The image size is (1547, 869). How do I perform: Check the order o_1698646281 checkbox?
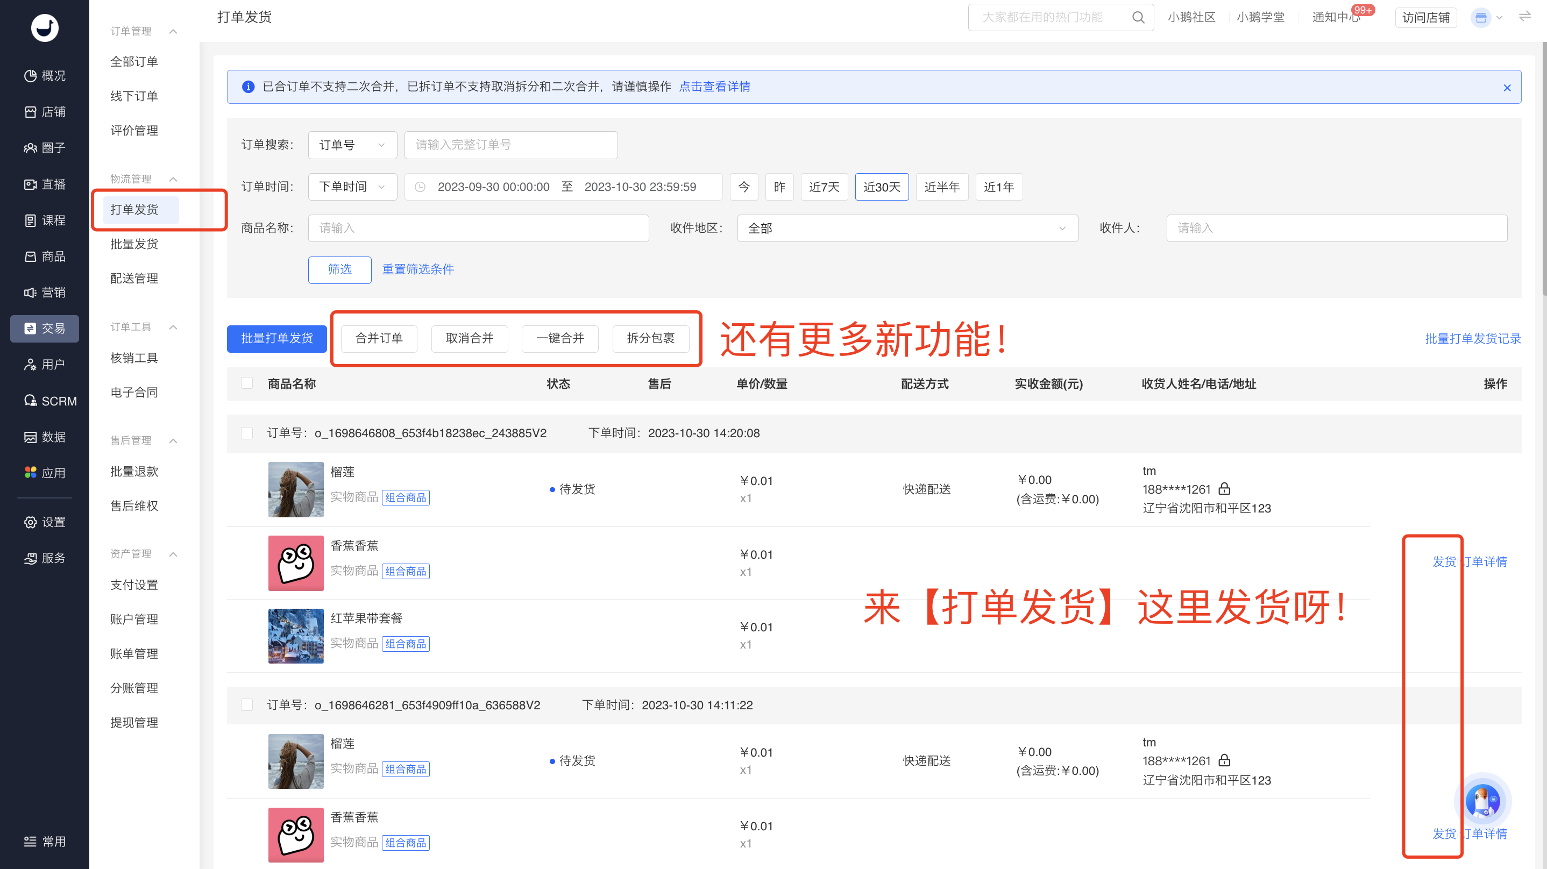pyautogui.click(x=247, y=704)
